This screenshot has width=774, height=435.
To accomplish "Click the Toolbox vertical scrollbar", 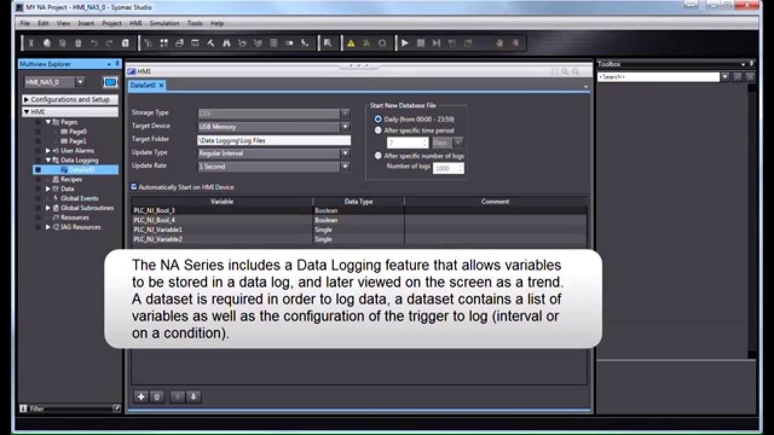I will coord(752,221).
